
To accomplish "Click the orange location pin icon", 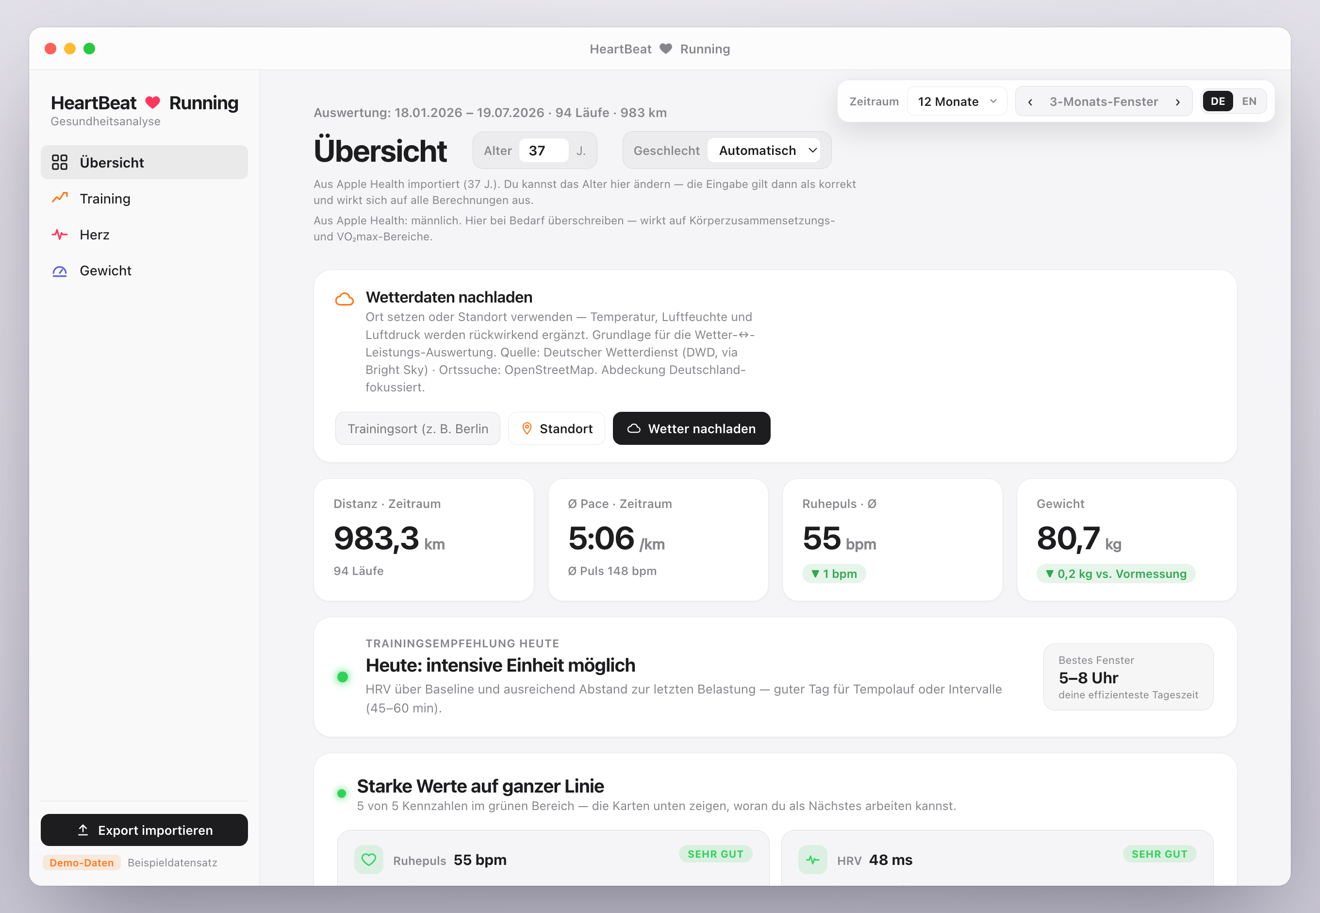I will [527, 428].
